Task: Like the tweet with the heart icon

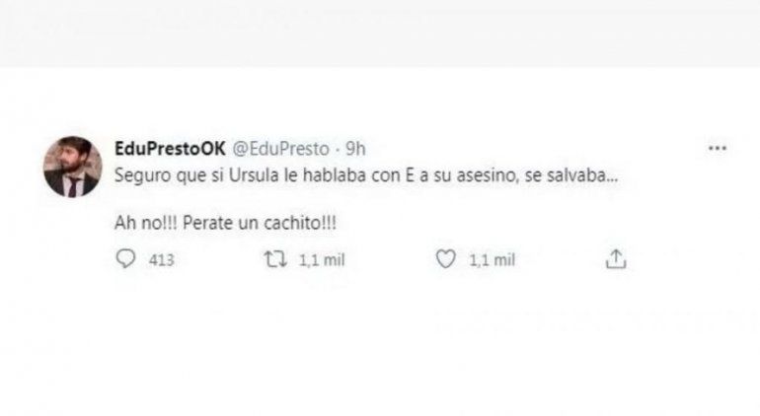Action: click(x=445, y=259)
